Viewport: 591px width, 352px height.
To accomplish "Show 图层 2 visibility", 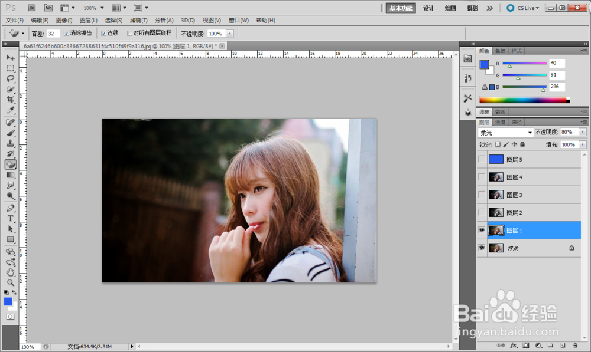I will coord(482,212).
